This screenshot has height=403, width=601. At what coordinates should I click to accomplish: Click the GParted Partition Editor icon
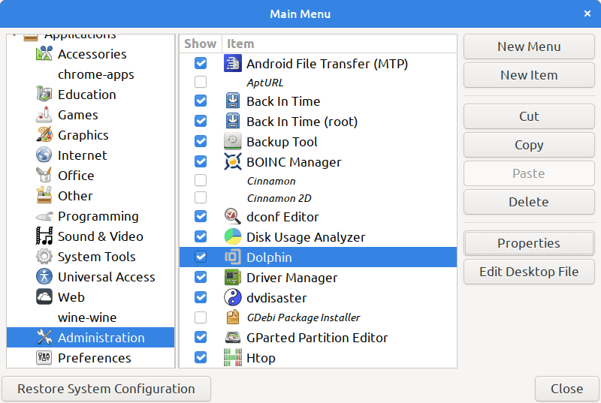coord(233,338)
